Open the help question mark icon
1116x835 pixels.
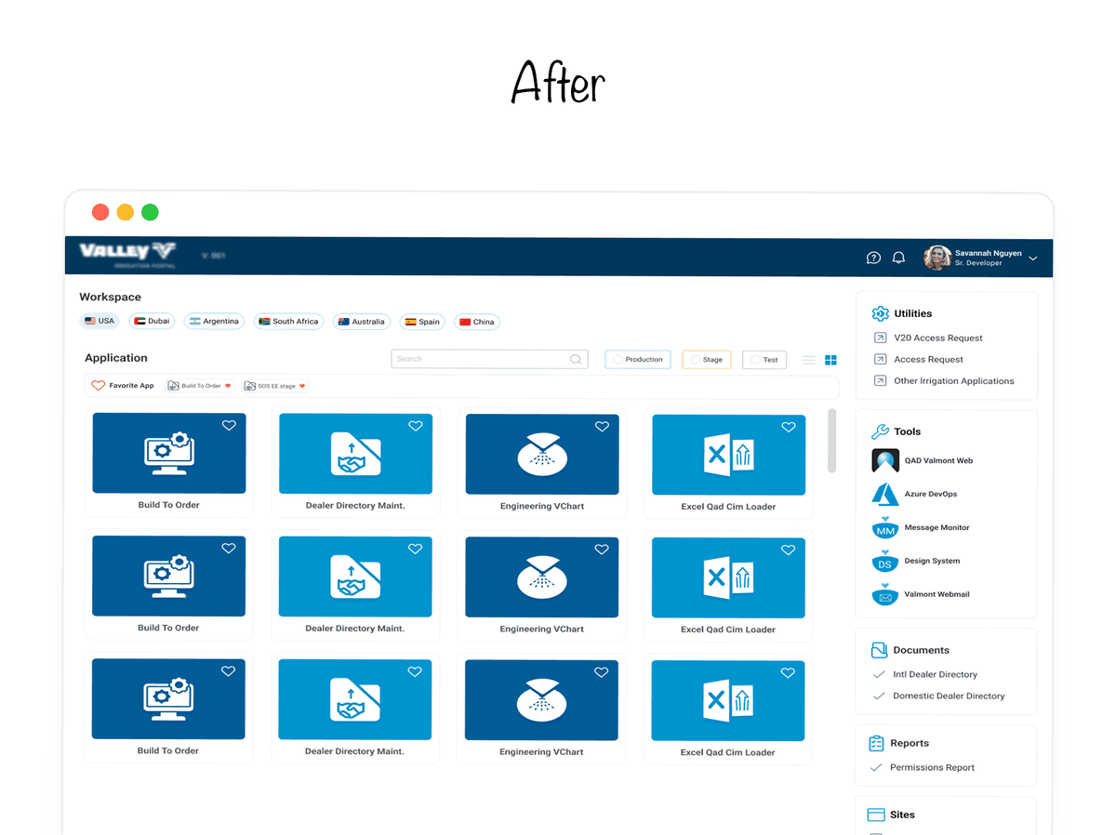point(873,258)
